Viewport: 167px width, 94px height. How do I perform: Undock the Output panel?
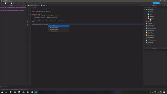[24, 5]
